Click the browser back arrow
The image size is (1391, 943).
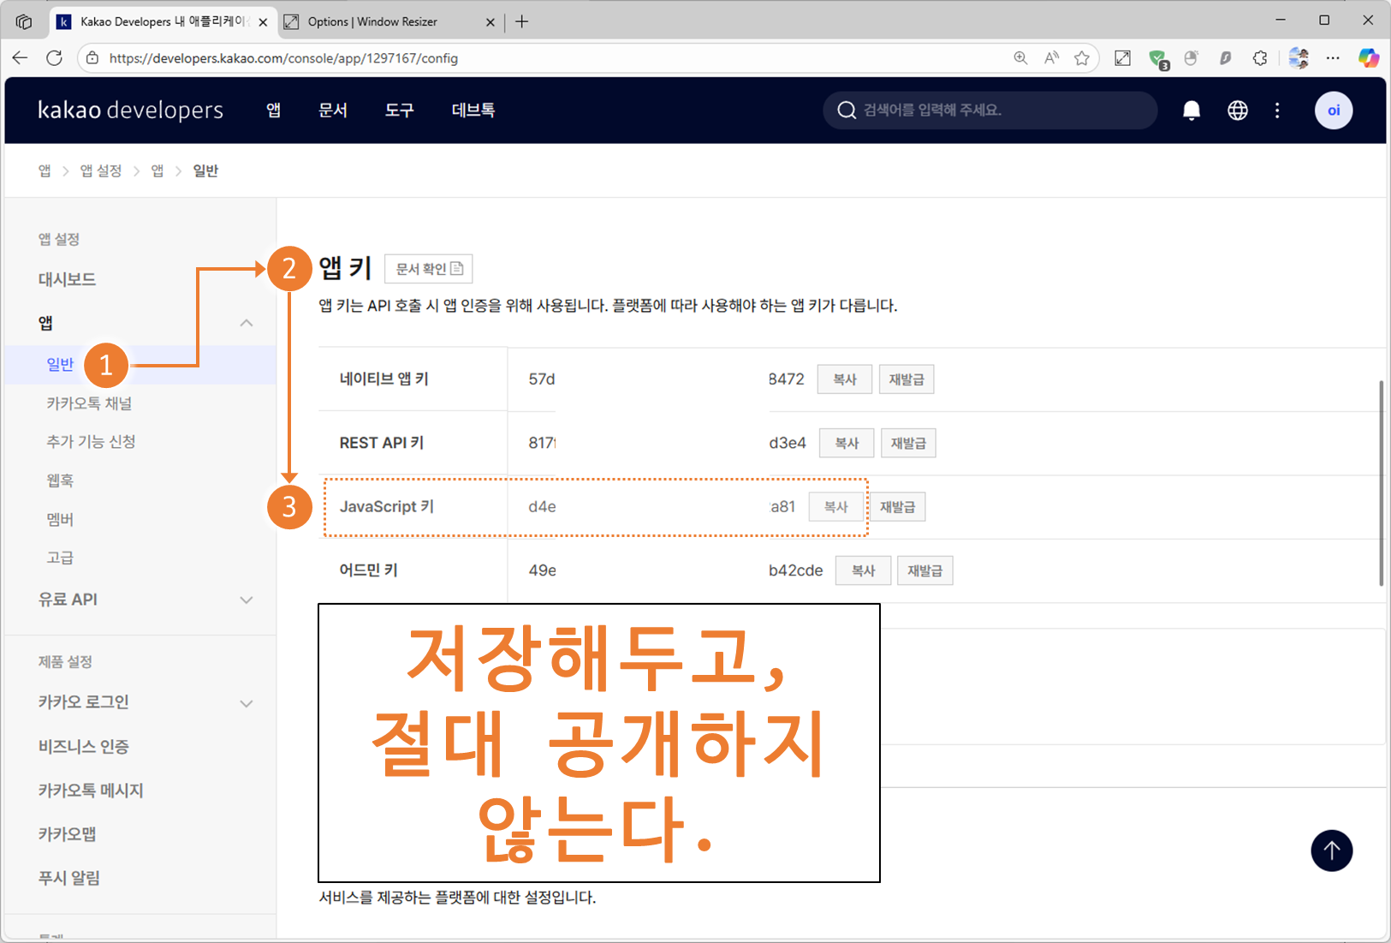coord(21,58)
